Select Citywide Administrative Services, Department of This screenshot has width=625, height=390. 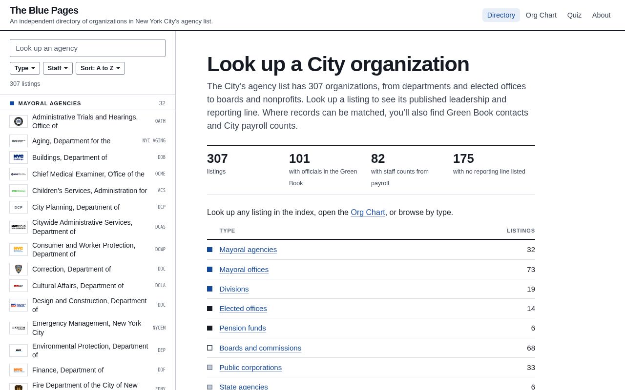(88, 227)
